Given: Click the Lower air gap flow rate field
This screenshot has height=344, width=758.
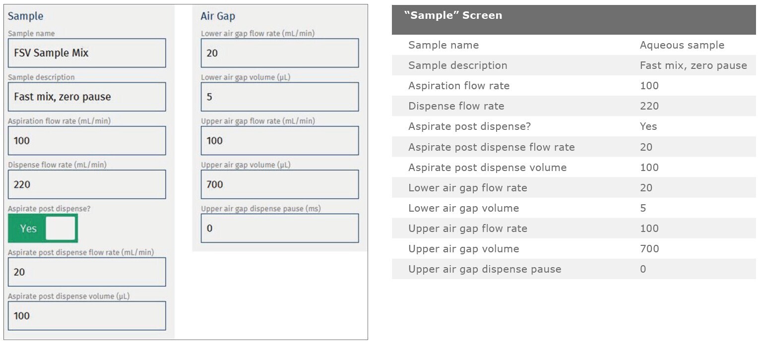Looking at the screenshot, I should pos(279,53).
